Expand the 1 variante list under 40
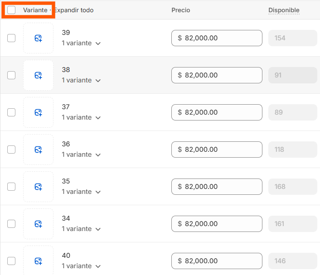Screen dimensions: 320x275 pyautogui.click(x=81, y=266)
